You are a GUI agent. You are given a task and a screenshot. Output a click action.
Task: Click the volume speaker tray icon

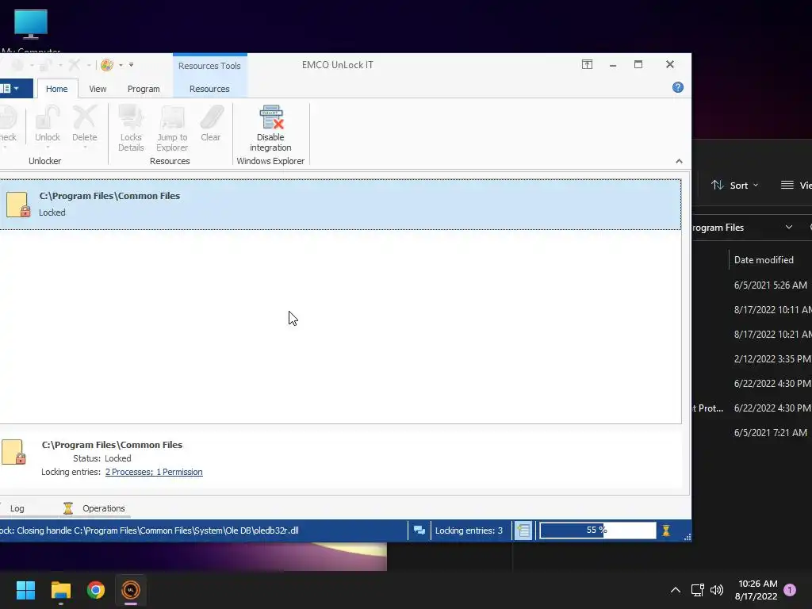point(717,590)
